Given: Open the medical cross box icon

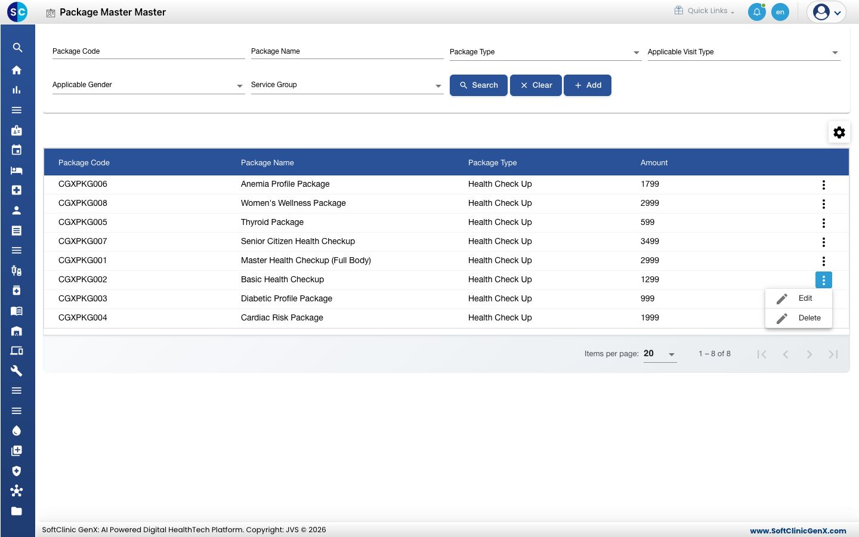Looking at the screenshot, I should tap(17, 190).
